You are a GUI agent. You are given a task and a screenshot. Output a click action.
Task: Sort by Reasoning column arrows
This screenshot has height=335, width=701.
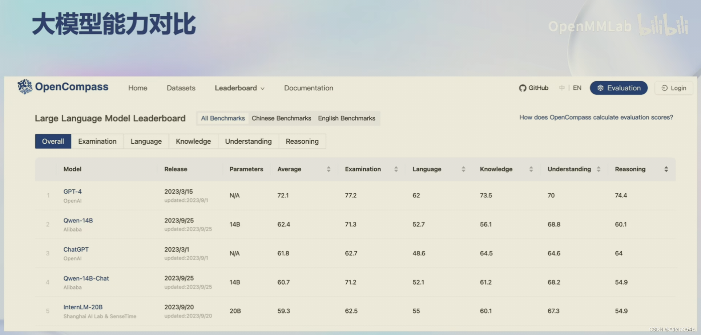(666, 169)
